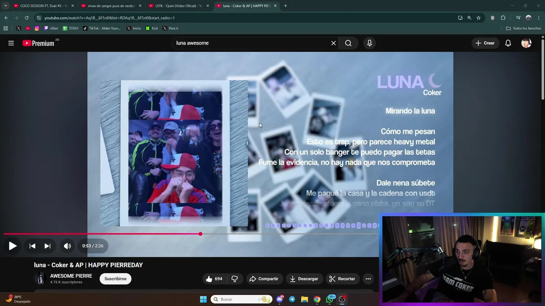Screen dimensions: 545x306
Task: Click the video title 'luna - Coker & AP'
Action: tap(89, 265)
